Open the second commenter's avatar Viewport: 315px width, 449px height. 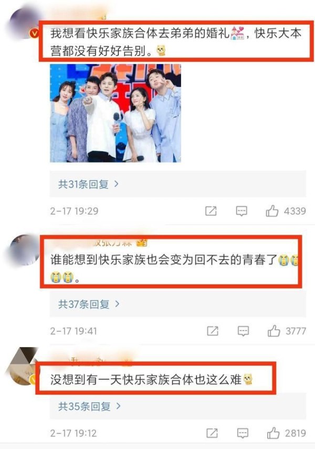point(24,249)
